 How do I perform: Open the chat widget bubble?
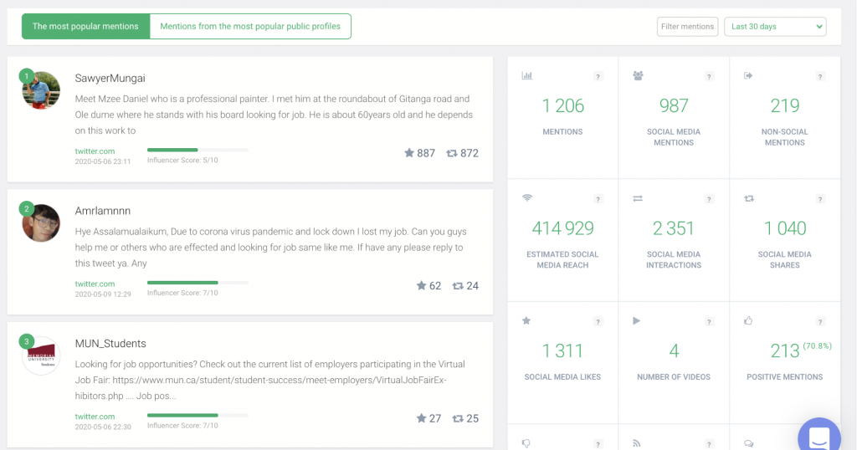(819, 437)
